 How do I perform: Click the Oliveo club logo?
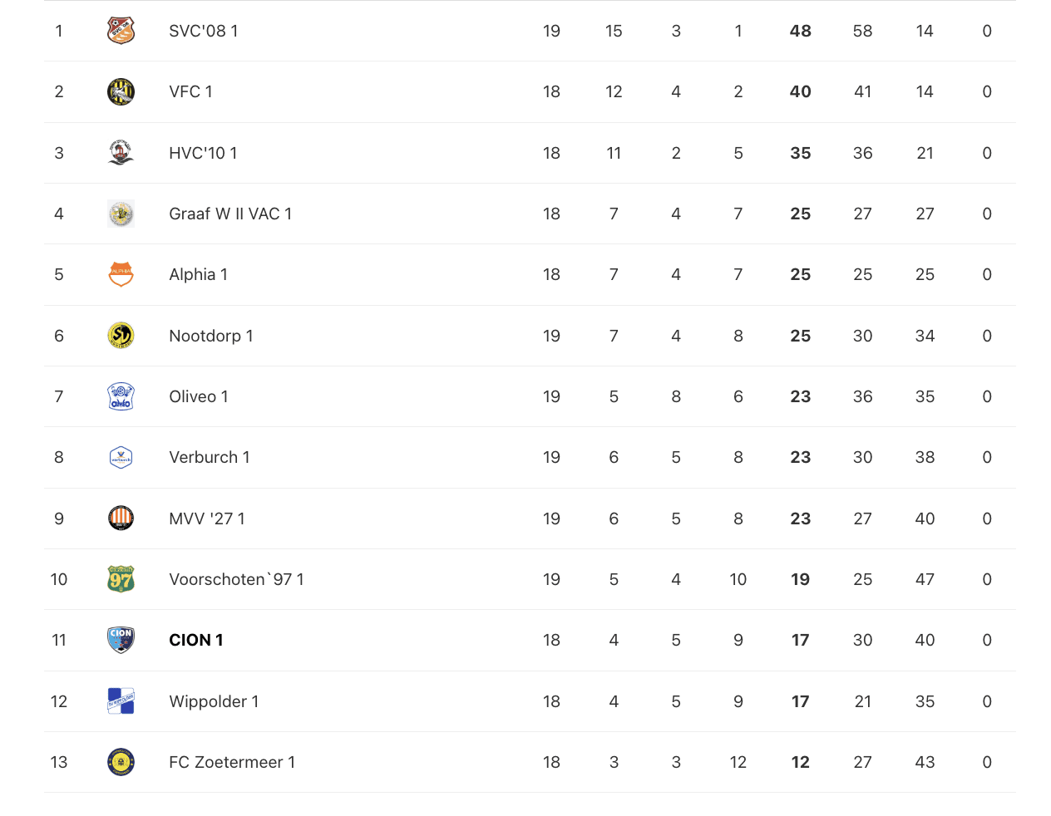coord(121,396)
